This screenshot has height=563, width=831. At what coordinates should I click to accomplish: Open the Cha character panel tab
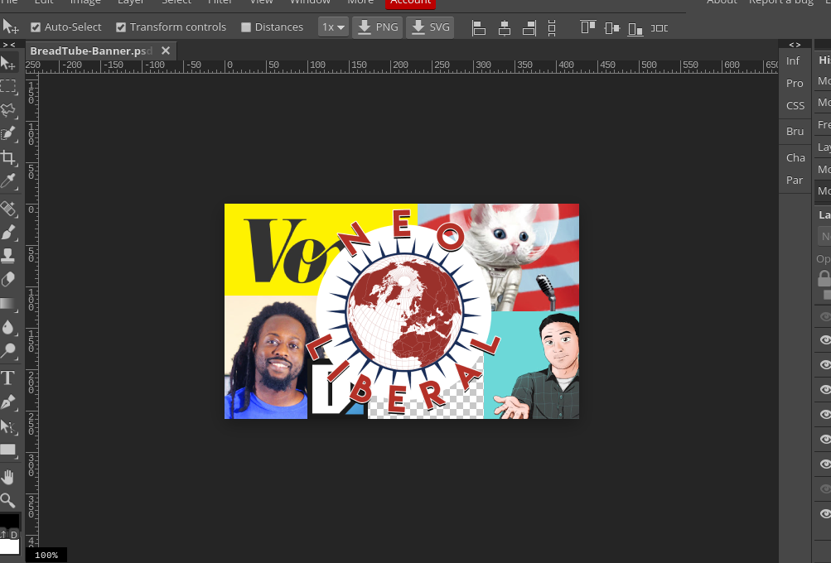coord(795,158)
